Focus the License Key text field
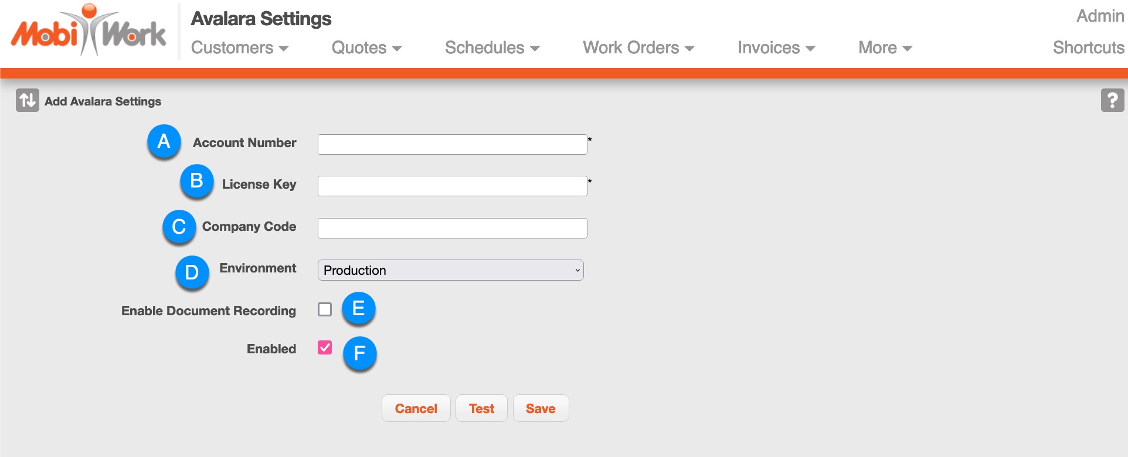This screenshot has width=1128, height=457. tap(452, 186)
